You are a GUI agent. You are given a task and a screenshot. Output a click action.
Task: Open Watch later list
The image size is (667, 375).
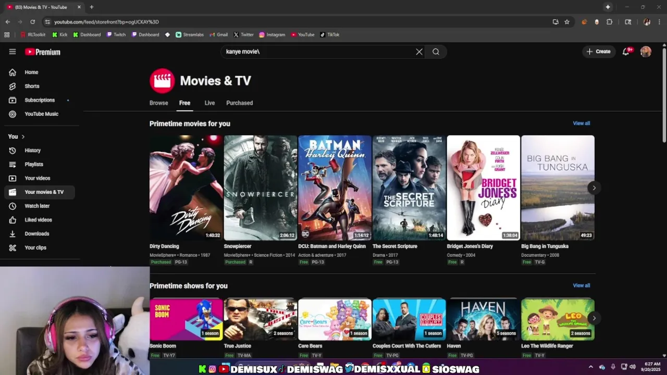tap(40, 206)
